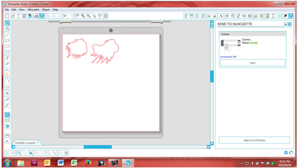Click the highlighted Send to Silhouette icon next to the printer

(x=42, y=16)
